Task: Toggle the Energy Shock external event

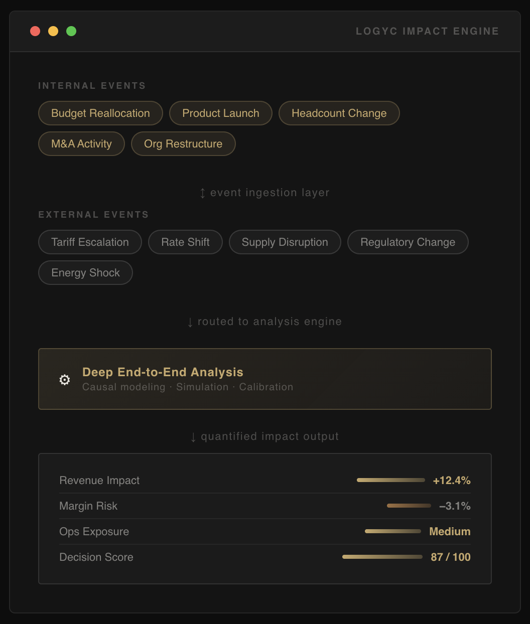Action: click(x=85, y=272)
